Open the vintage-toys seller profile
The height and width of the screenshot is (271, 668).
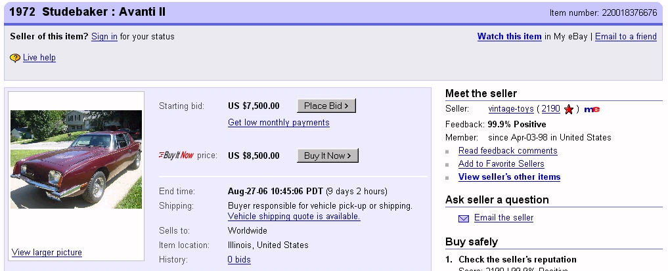pyautogui.click(x=510, y=109)
